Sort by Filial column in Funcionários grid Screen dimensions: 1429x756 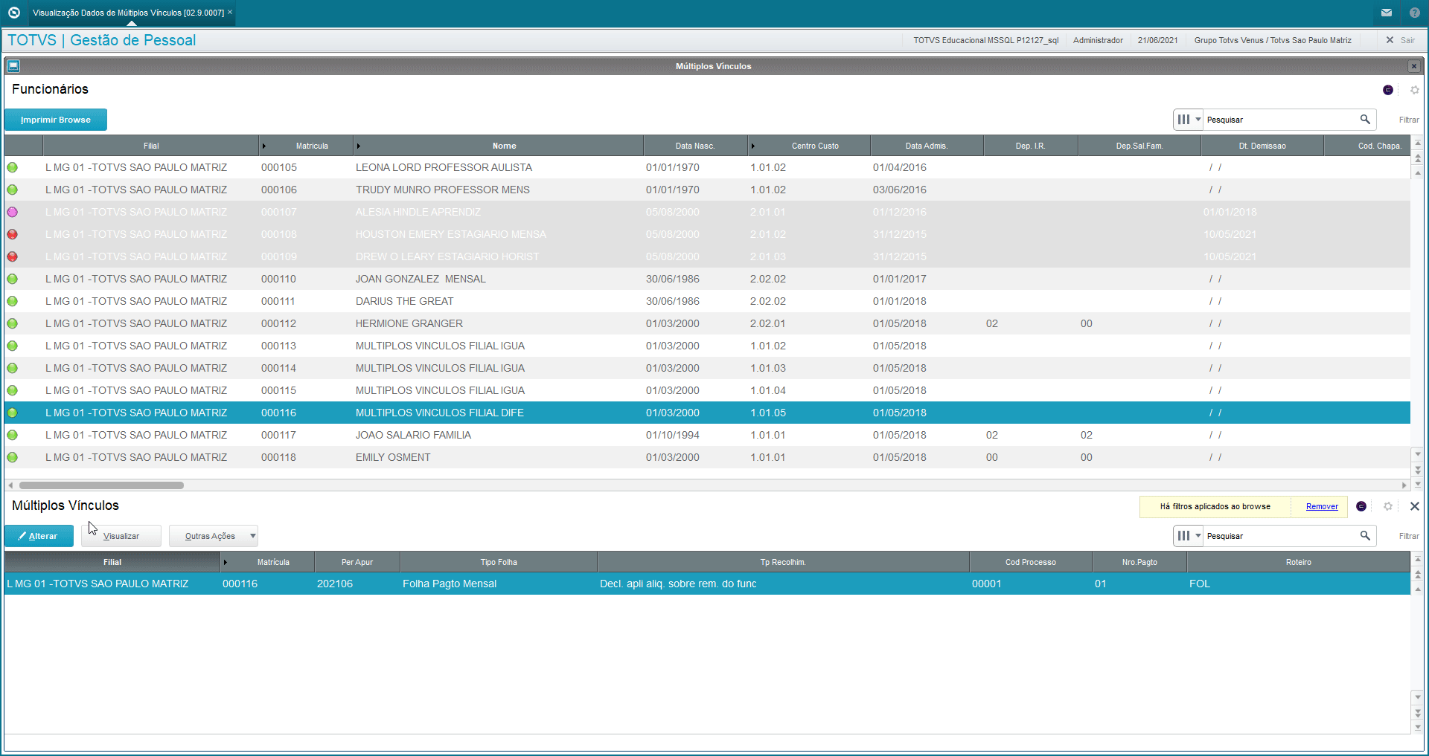pos(151,146)
